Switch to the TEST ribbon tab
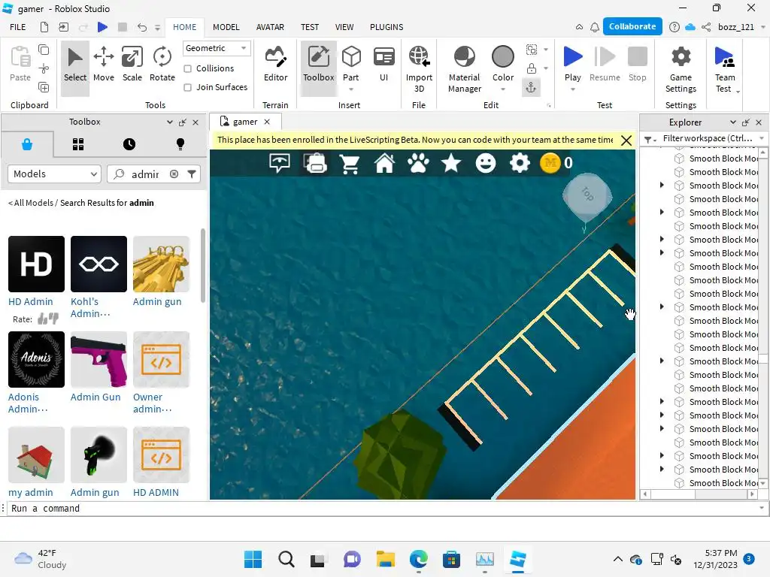 [309, 27]
